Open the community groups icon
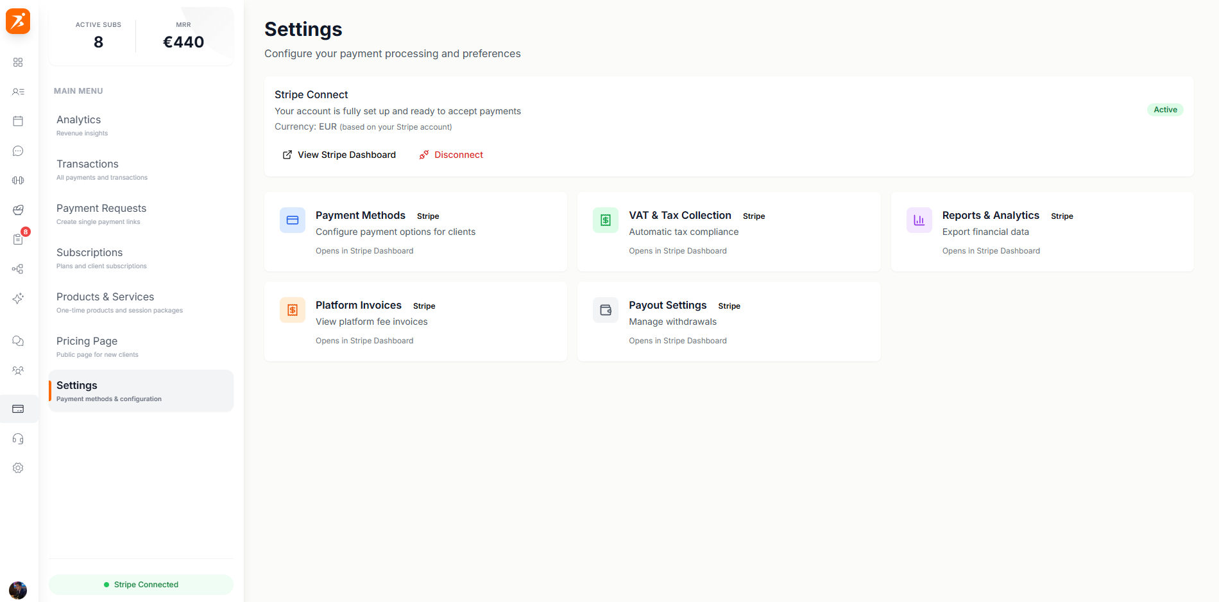 18,370
